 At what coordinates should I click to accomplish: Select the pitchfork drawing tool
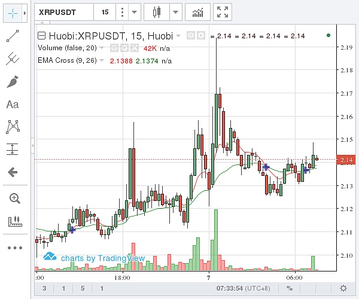point(13,59)
